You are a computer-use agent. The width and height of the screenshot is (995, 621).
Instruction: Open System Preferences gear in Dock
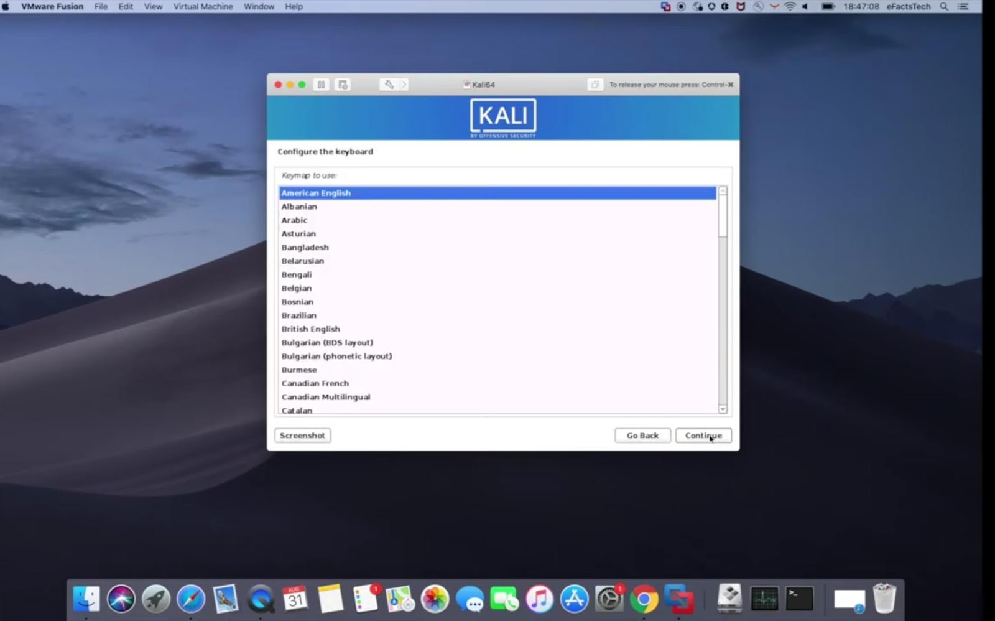click(609, 599)
